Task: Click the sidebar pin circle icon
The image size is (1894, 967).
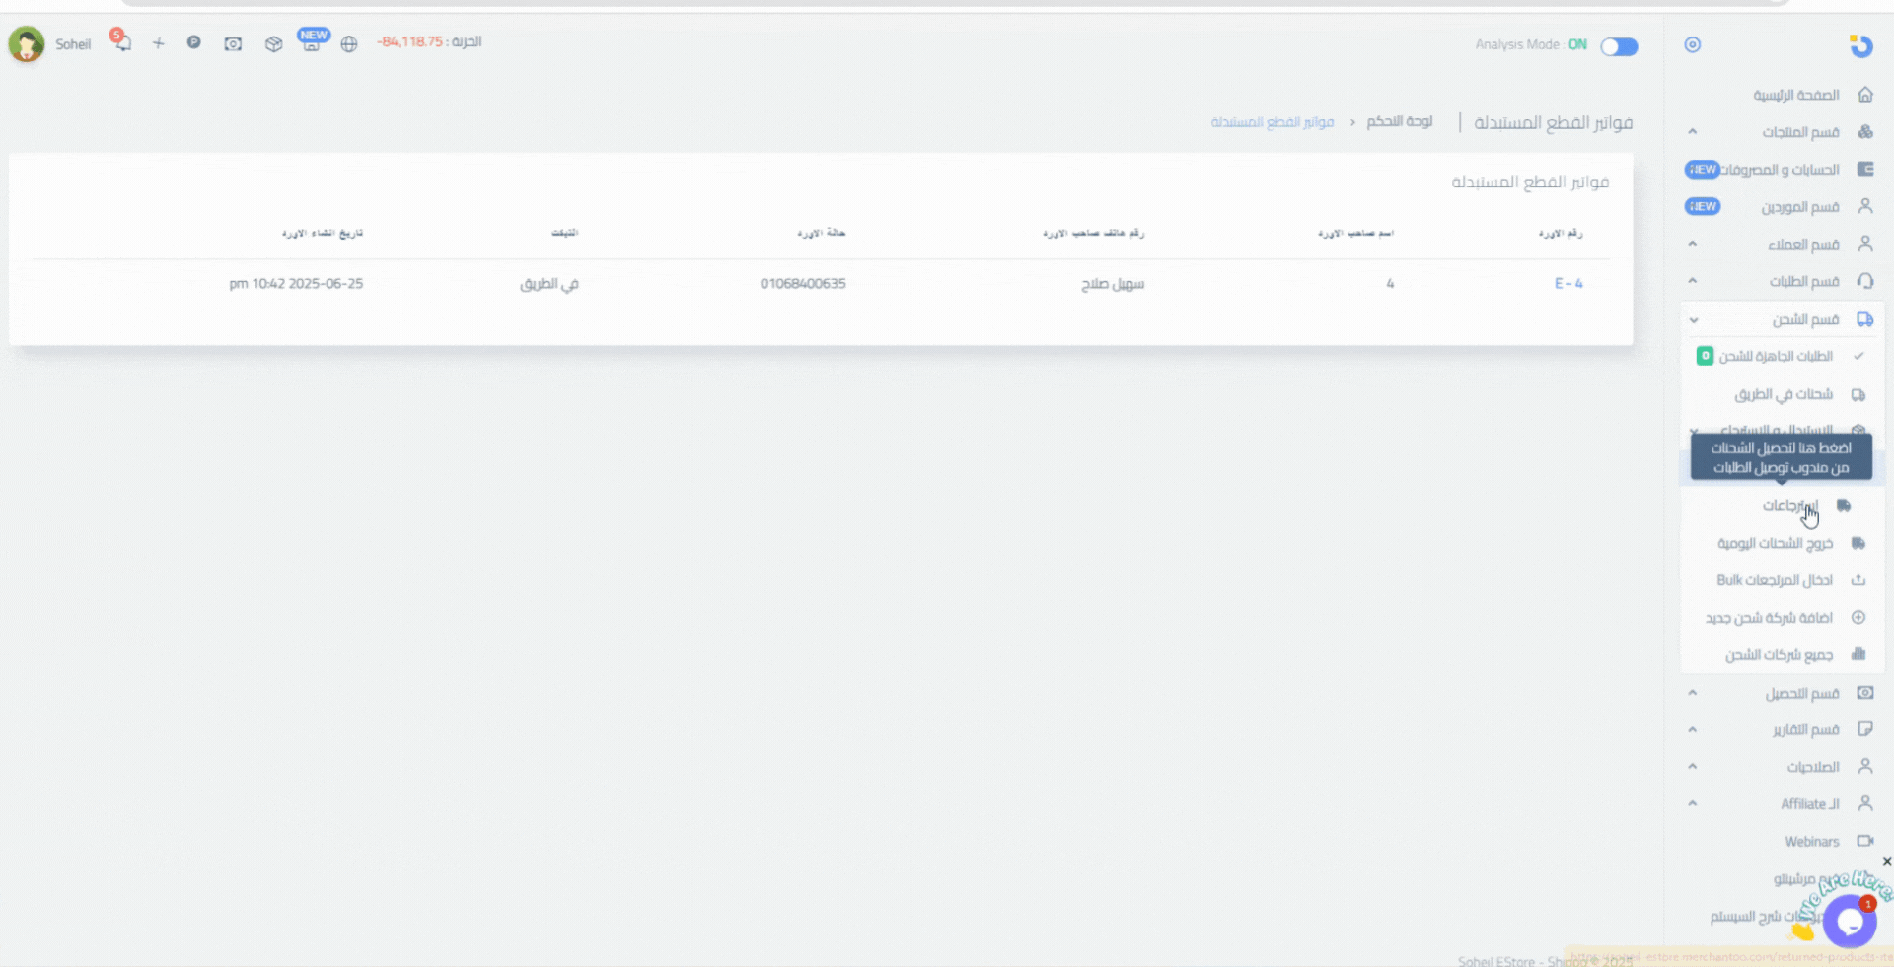Action: pyautogui.click(x=1692, y=44)
